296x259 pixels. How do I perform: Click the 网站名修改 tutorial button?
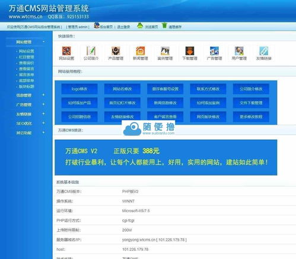point(122,89)
